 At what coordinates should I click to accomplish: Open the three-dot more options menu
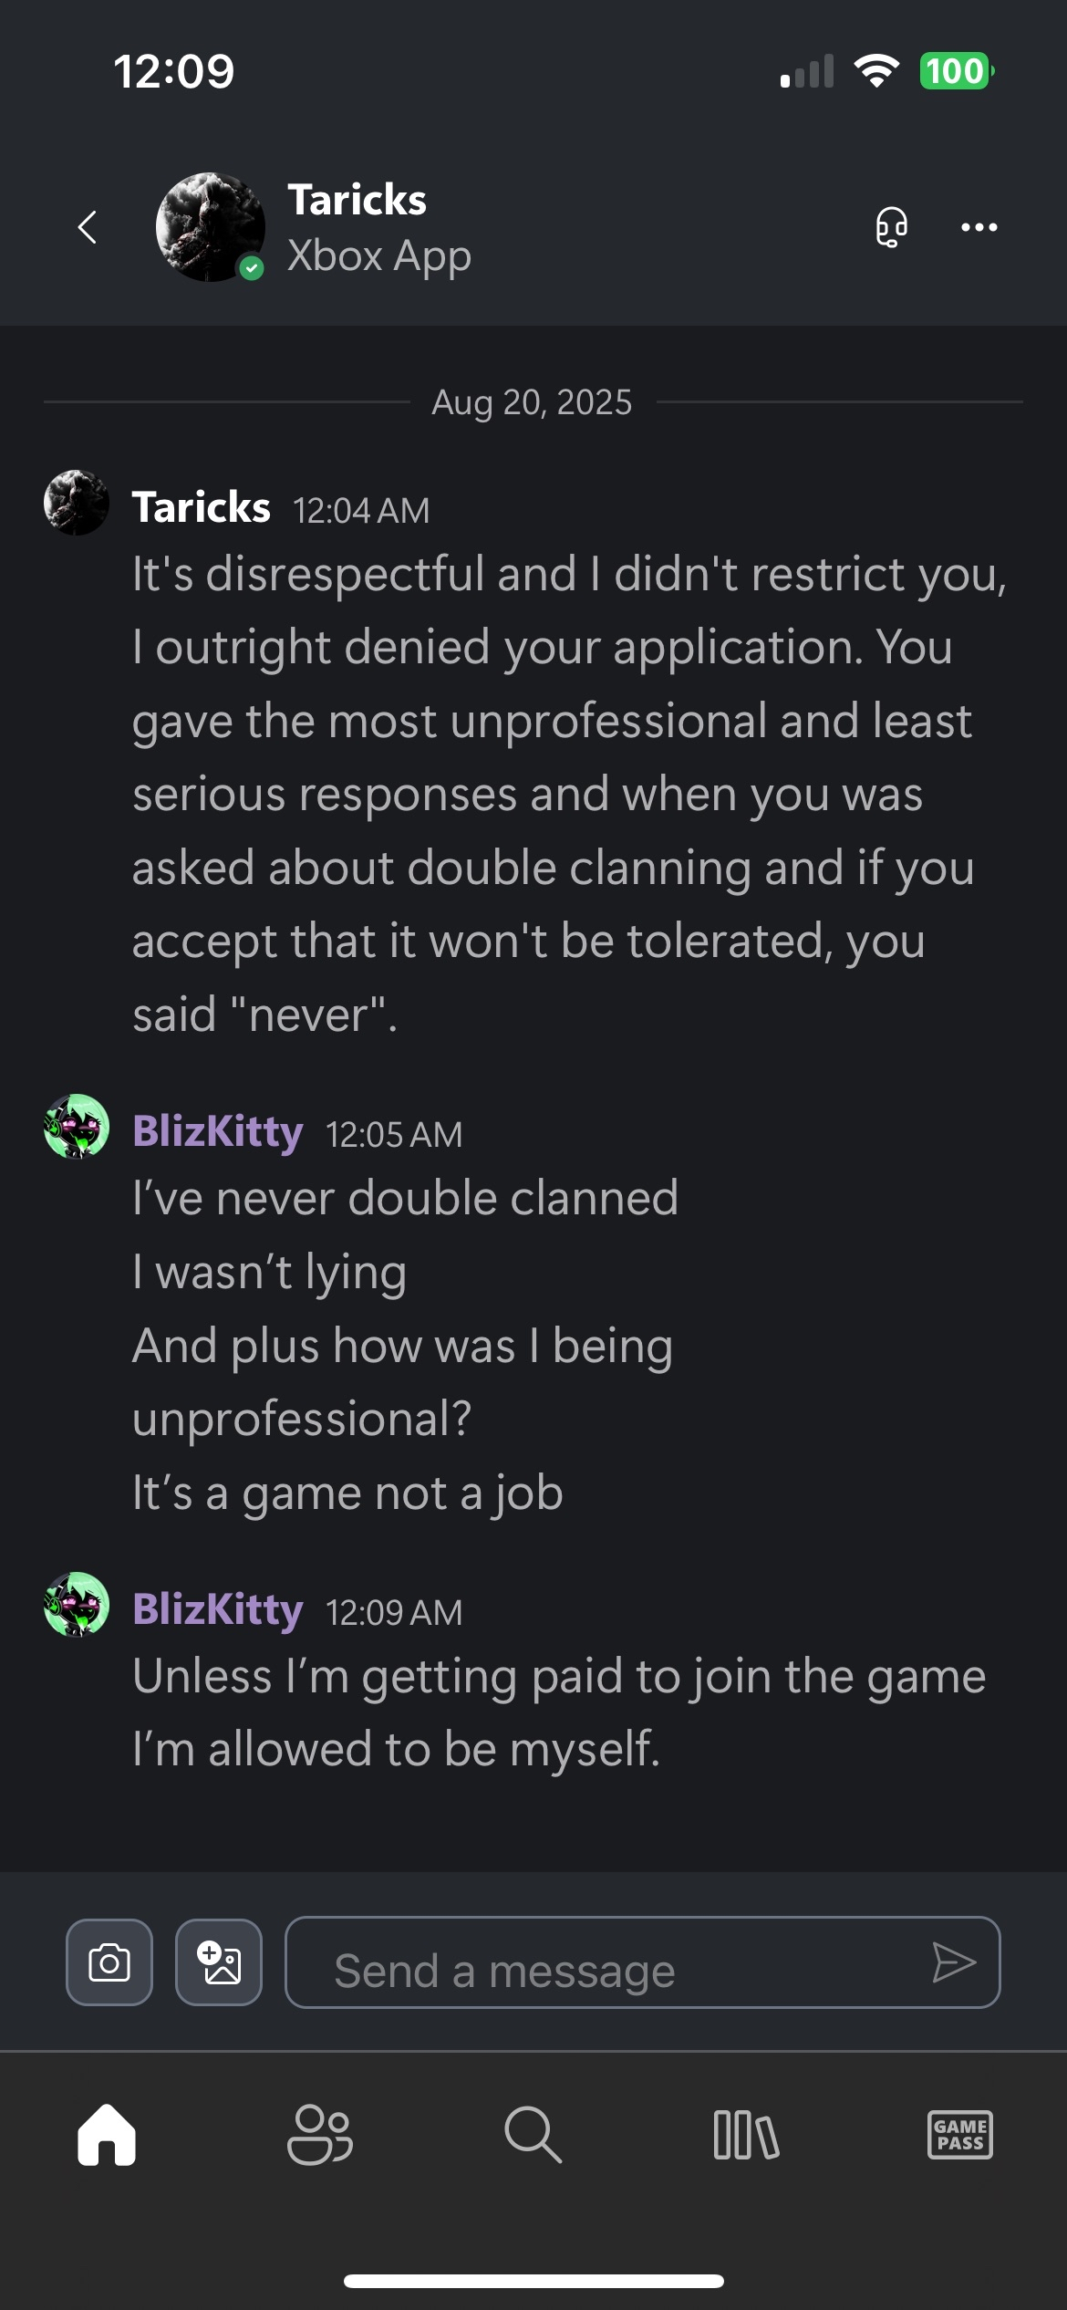click(x=979, y=227)
